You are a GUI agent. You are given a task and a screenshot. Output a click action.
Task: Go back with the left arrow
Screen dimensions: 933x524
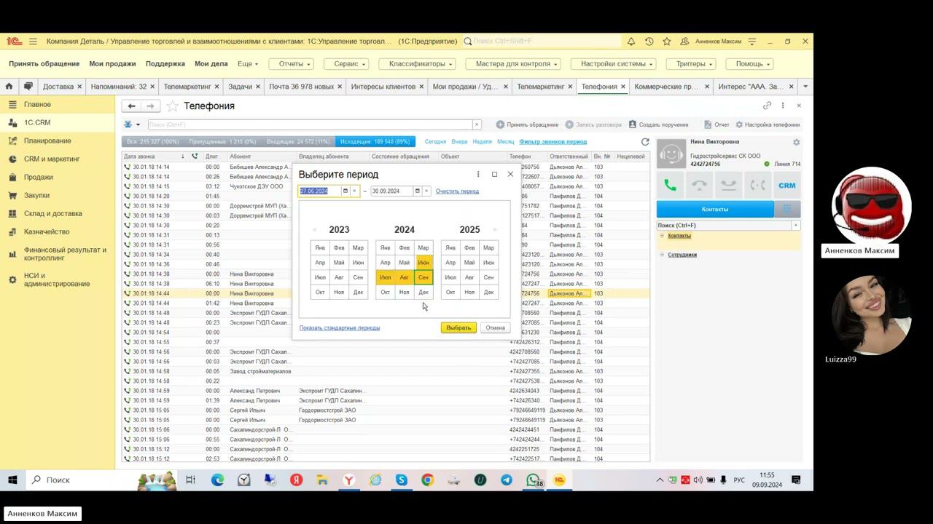coord(131,106)
